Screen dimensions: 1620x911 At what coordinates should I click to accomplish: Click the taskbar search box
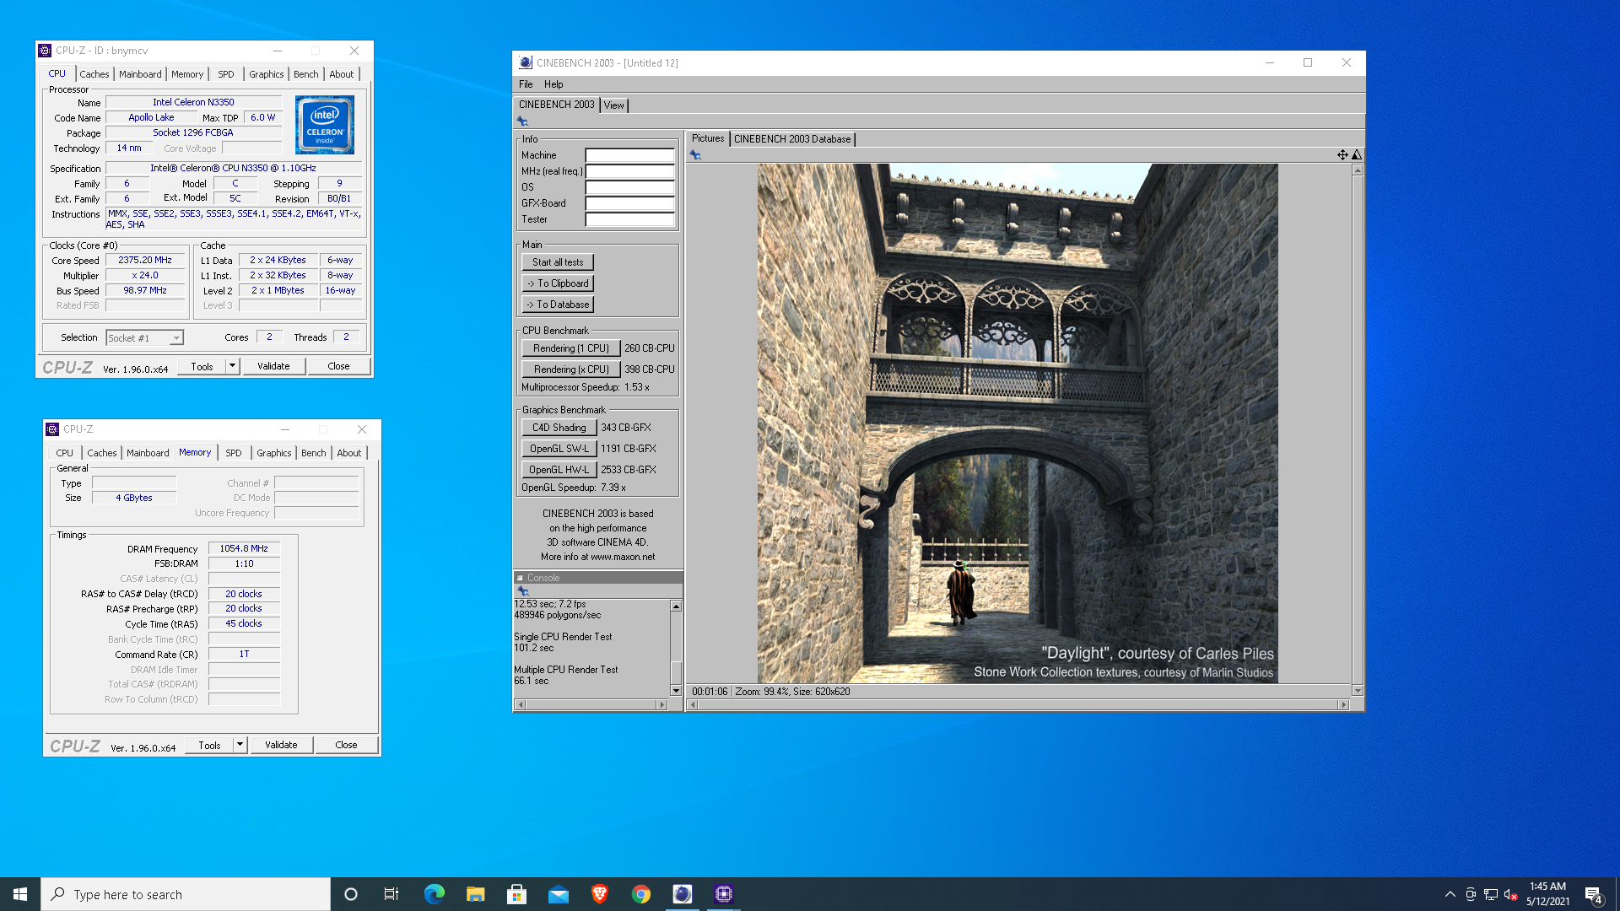[186, 894]
